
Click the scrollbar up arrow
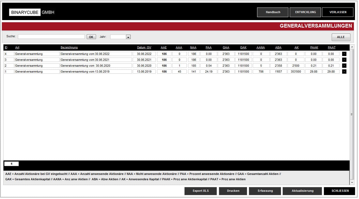[x=352, y=47]
